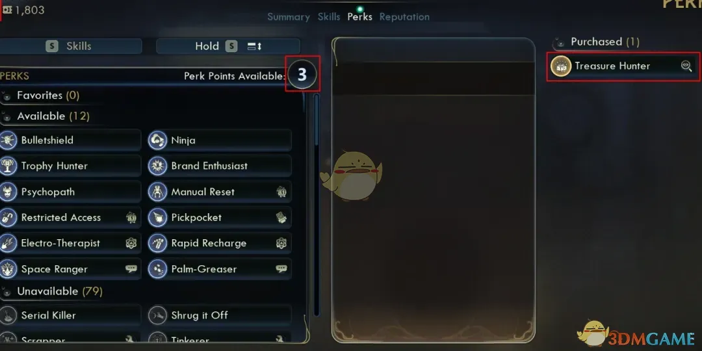Select the Space Ranger perk icon
The image size is (702, 351).
click(x=8, y=269)
